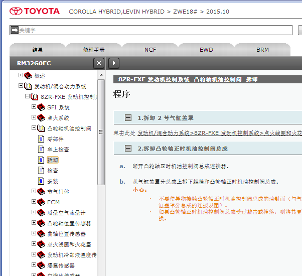Close the RM32G0EC panel with X button
Screen dimensions: 302x276
coord(99,63)
